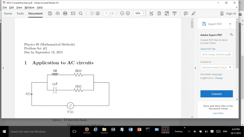Screen dimensions: 244x137
Task: Open the Edit menu
Action: (12, 7)
